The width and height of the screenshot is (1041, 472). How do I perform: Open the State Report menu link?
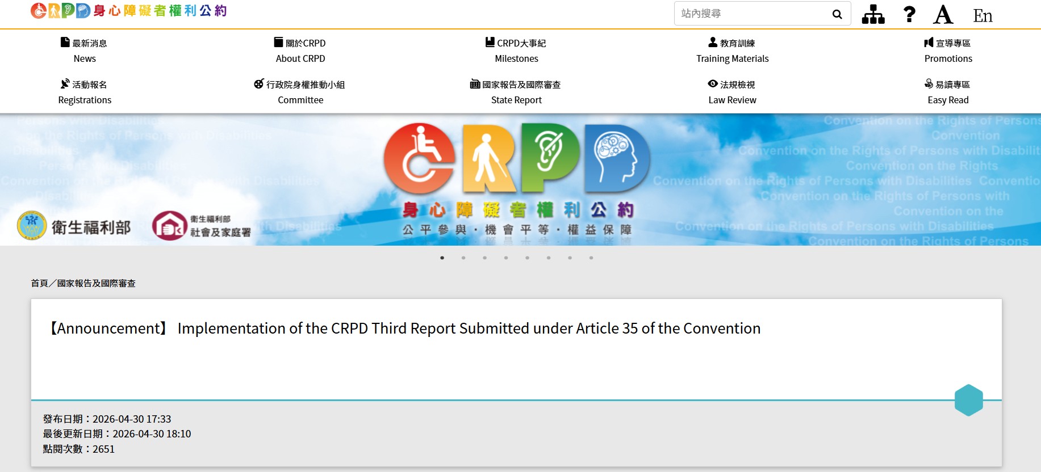click(516, 92)
